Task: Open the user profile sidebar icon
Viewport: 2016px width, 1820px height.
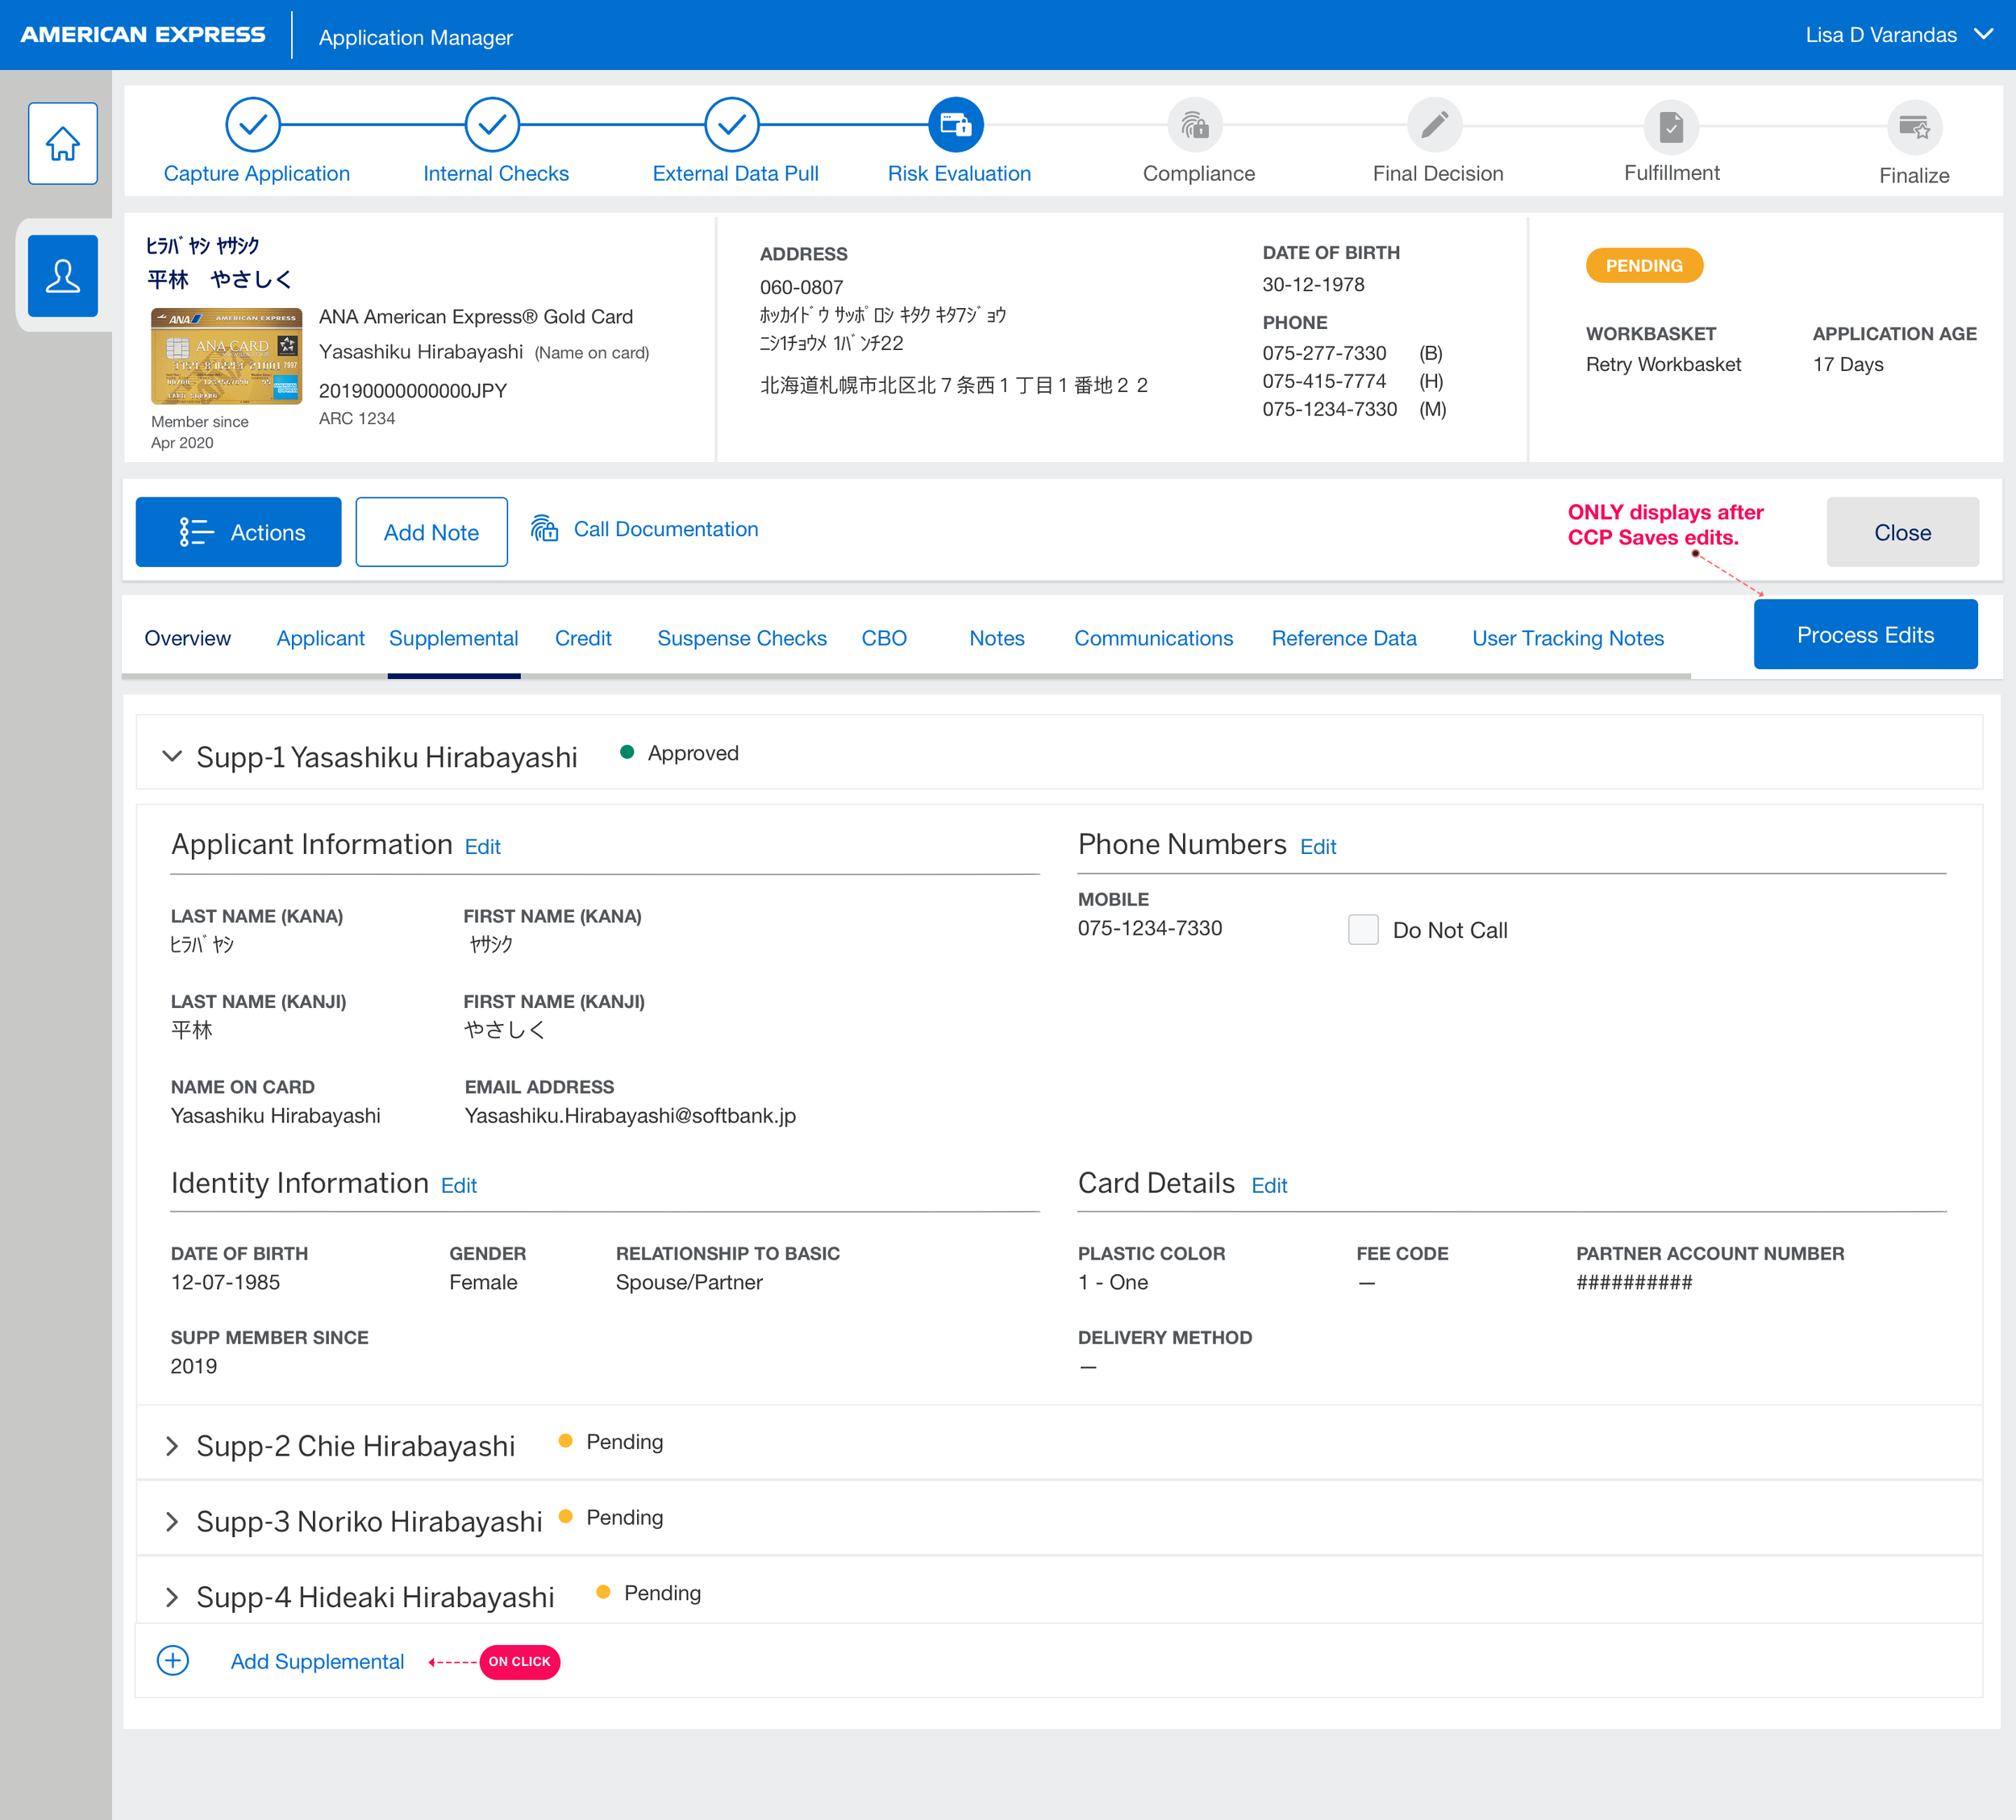Action: (x=62, y=275)
